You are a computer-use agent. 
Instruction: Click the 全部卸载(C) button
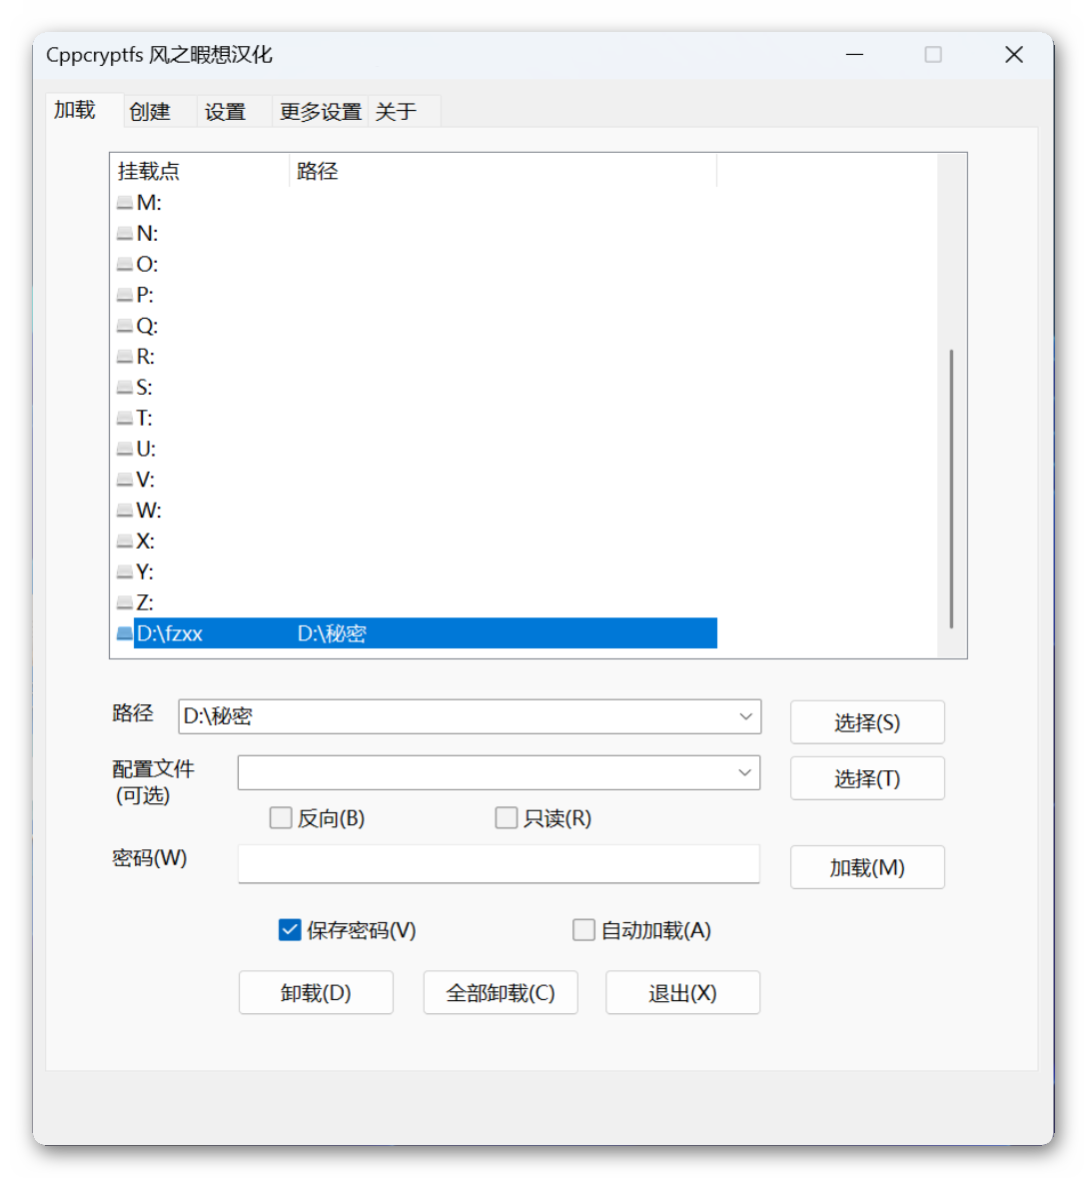pyautogui.click(x=501, y=993)
